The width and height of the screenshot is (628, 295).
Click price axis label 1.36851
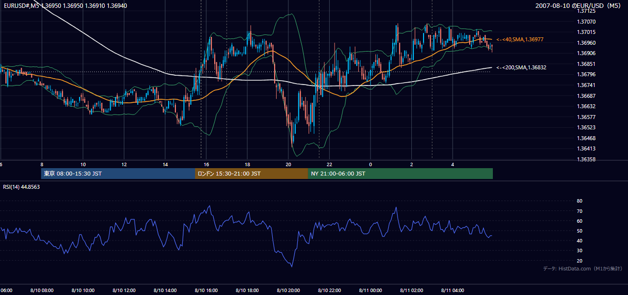[x=586, y=64]
